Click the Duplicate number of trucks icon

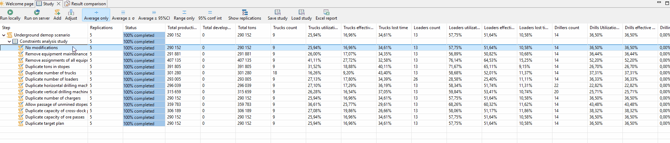pyautogui.click(x=21, y=73)
